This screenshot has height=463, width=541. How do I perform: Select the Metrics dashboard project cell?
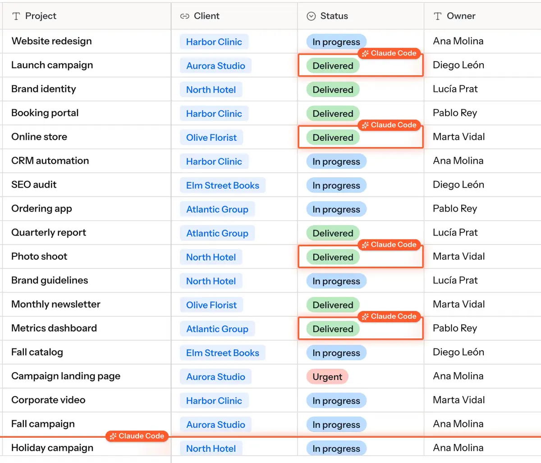click(x=87, y=329)
